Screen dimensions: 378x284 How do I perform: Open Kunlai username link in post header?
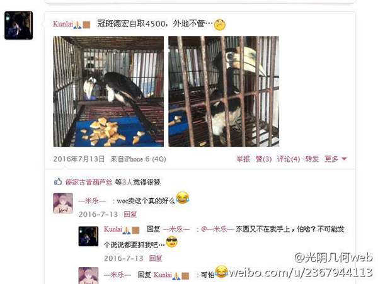coord(63,24)
